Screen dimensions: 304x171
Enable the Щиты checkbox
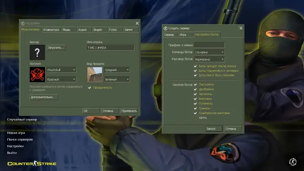pyautogui.click(x=195, y=118)
